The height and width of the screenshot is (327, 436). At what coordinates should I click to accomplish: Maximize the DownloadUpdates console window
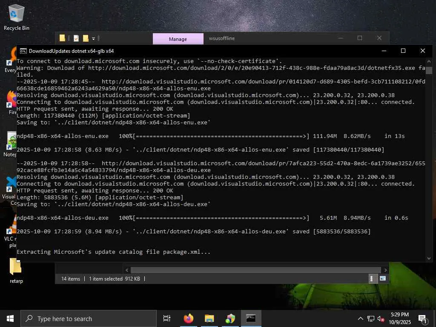click(403, 51)
